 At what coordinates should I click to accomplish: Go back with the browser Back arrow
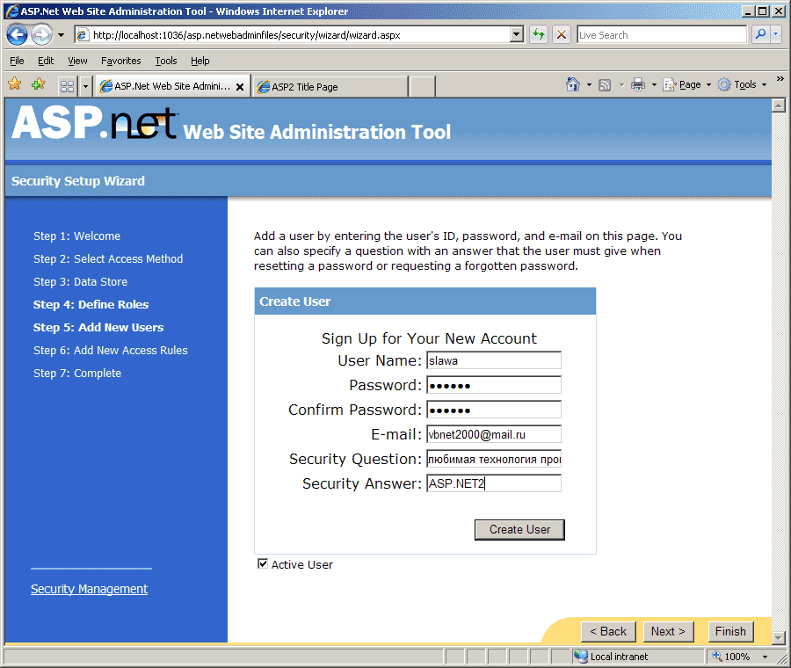[18, 35]
